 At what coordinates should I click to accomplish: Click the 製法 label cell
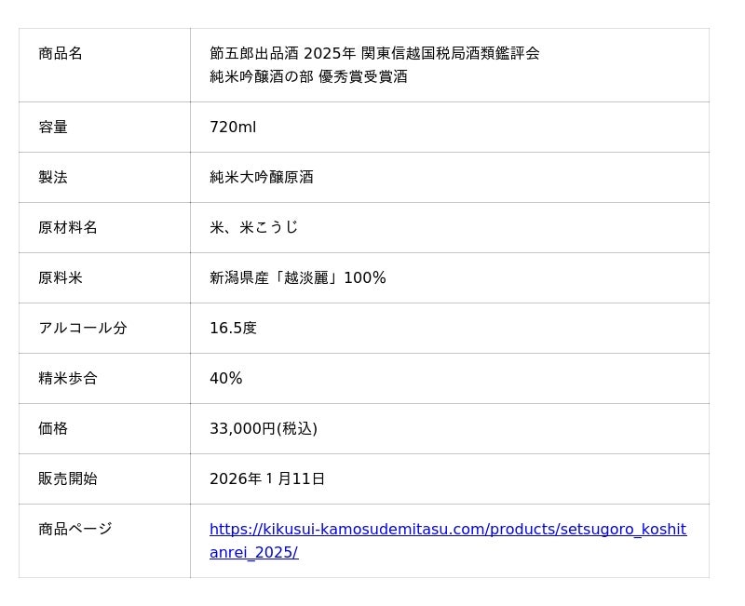click(53, 178)
